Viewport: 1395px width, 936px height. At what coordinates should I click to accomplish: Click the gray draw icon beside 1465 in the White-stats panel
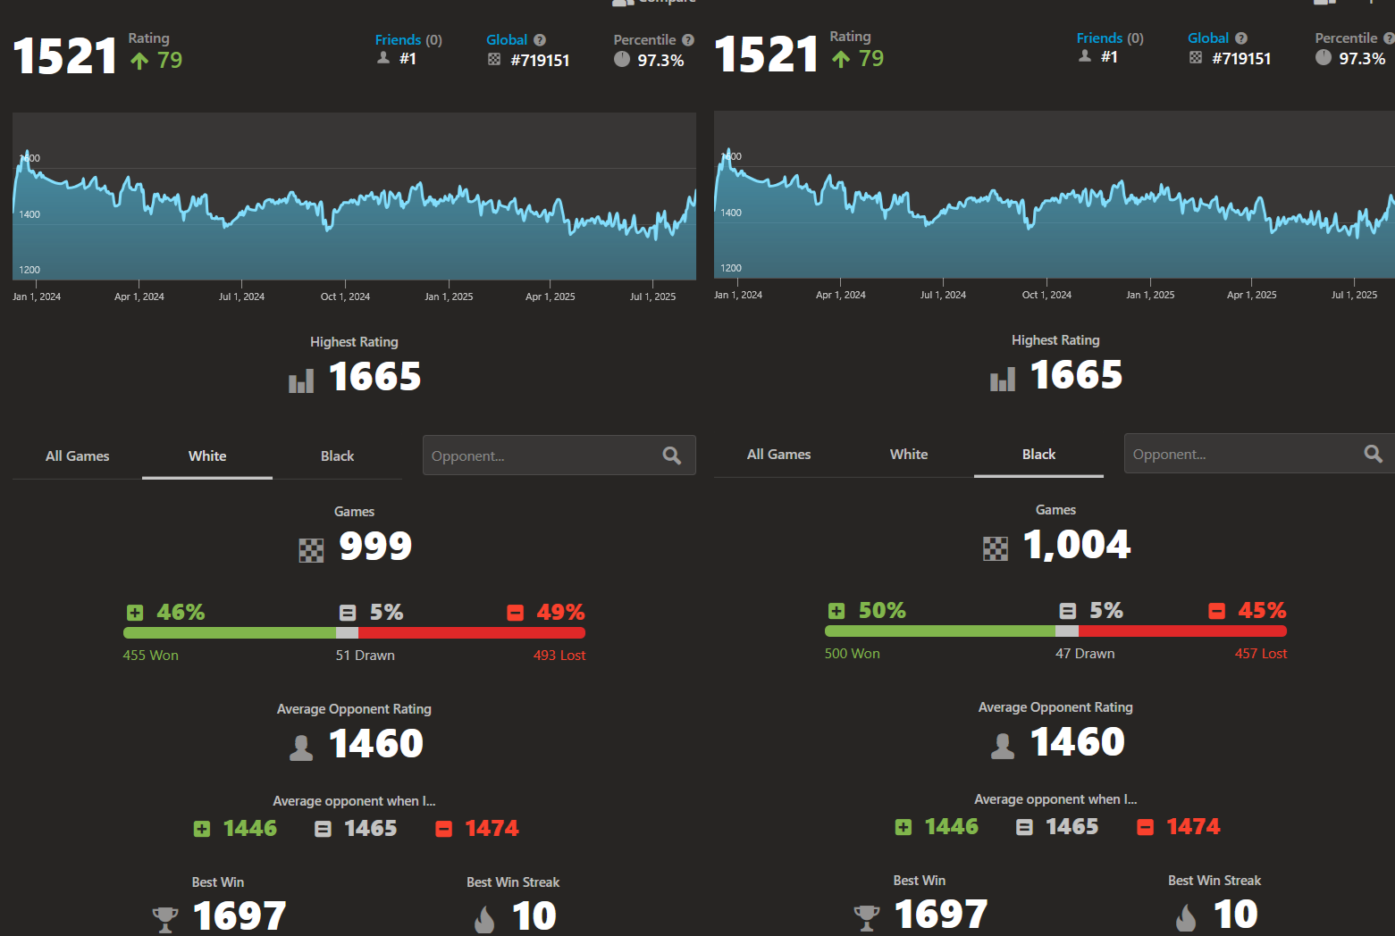click(323, 829)
